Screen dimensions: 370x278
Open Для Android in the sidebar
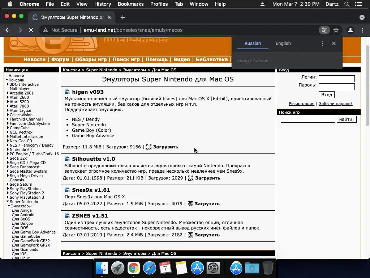pos(23,215)
